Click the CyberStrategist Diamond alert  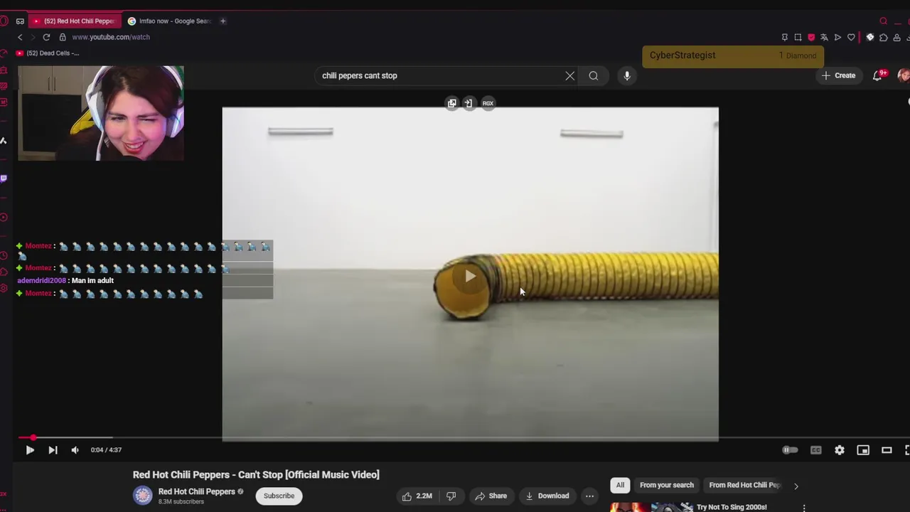click(x=733, y=56)
